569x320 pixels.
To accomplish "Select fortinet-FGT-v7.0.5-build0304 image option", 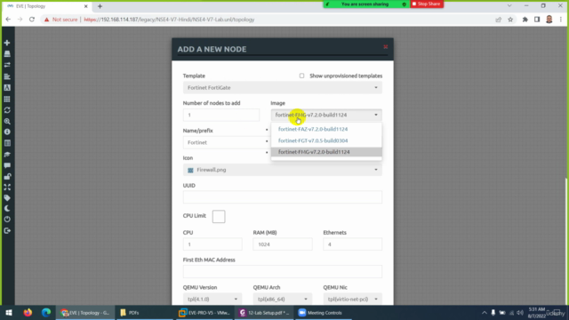I will (x=326, y=140).
